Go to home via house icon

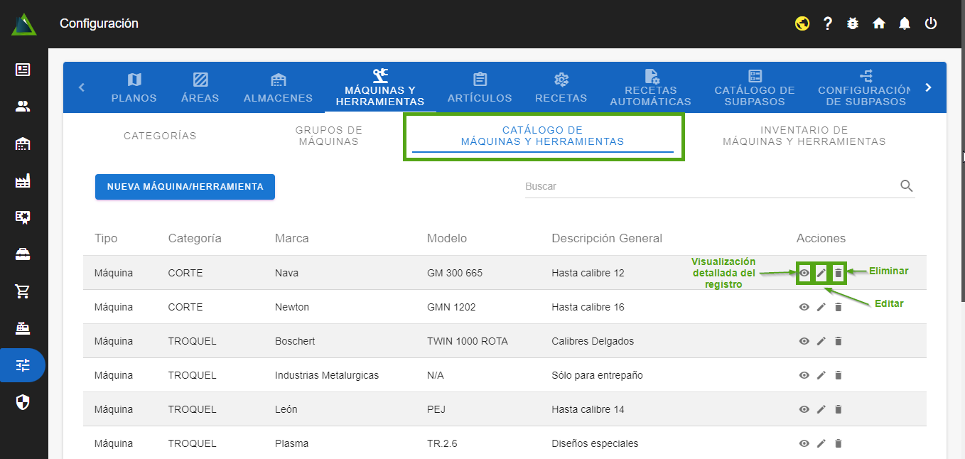(x=879, y=23)
